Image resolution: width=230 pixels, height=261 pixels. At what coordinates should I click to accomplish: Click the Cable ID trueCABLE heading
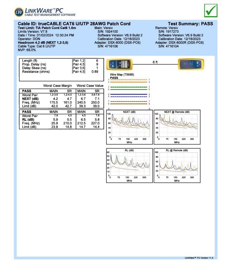click(74, 24)
